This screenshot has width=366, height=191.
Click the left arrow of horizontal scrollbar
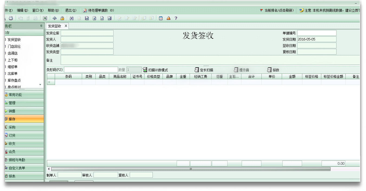pyautogui.click(x=49, y=169)
